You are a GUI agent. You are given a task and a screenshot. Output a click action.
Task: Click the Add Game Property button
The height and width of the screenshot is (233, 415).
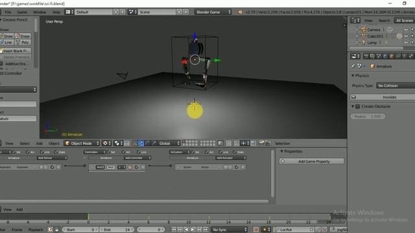[311, 161]
